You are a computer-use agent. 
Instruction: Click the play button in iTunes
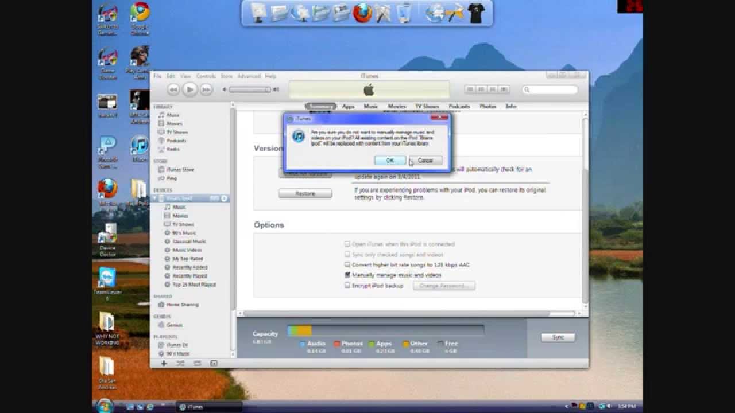(189, 89)
